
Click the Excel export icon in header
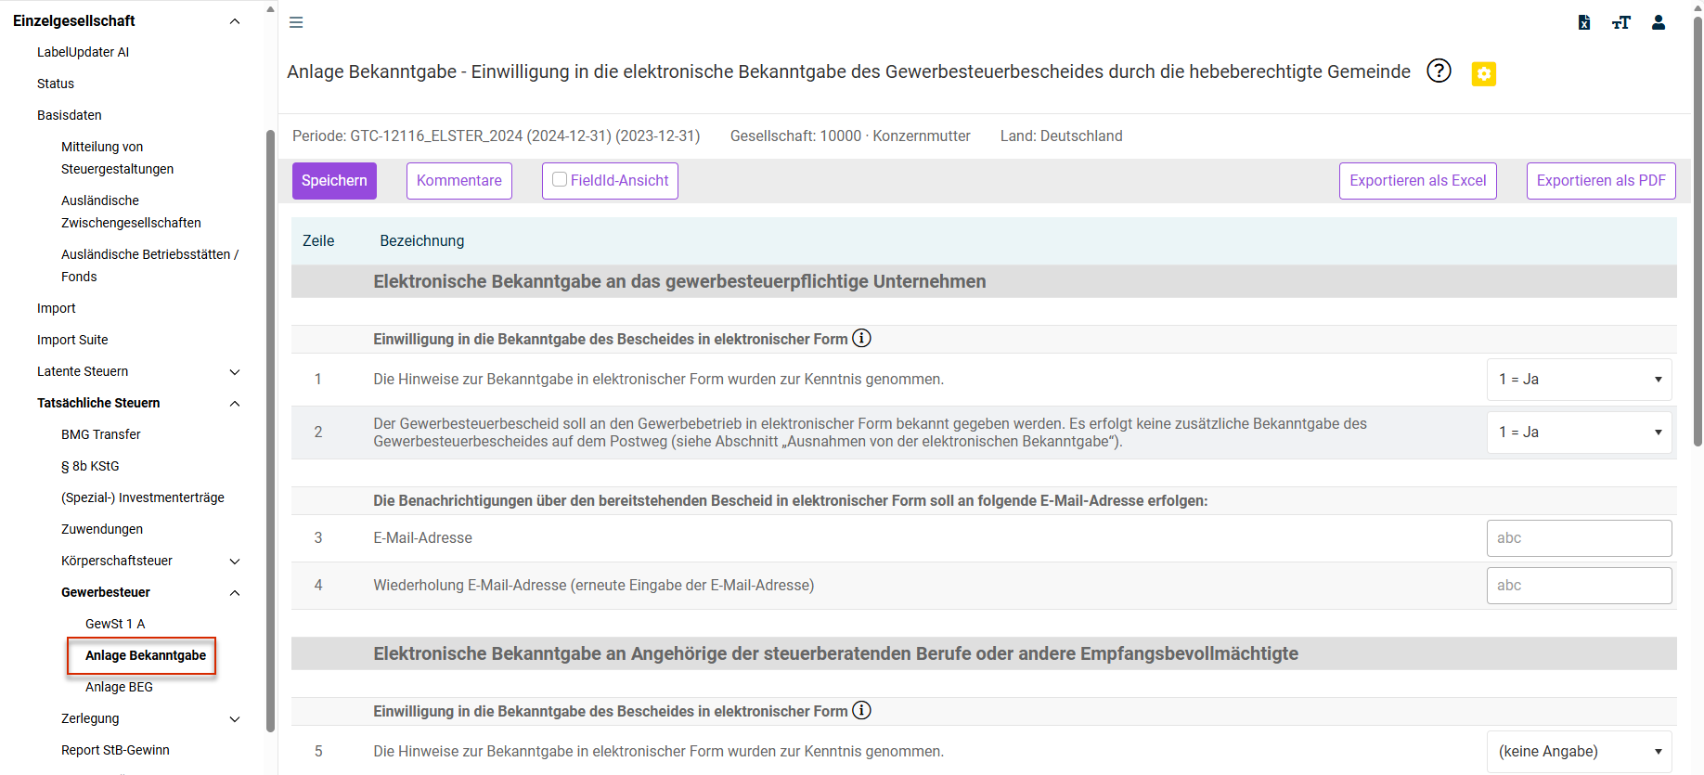[x=1584, y=22]
